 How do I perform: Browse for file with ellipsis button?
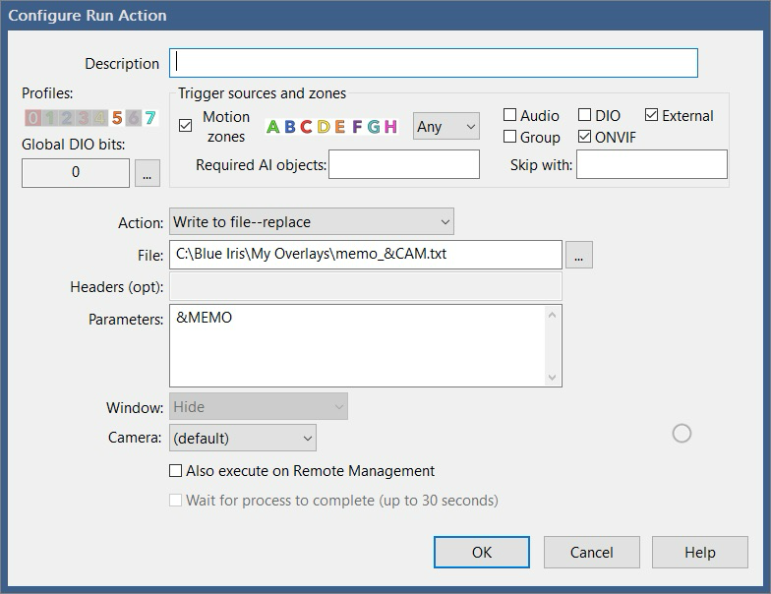(x=579, y=255)
